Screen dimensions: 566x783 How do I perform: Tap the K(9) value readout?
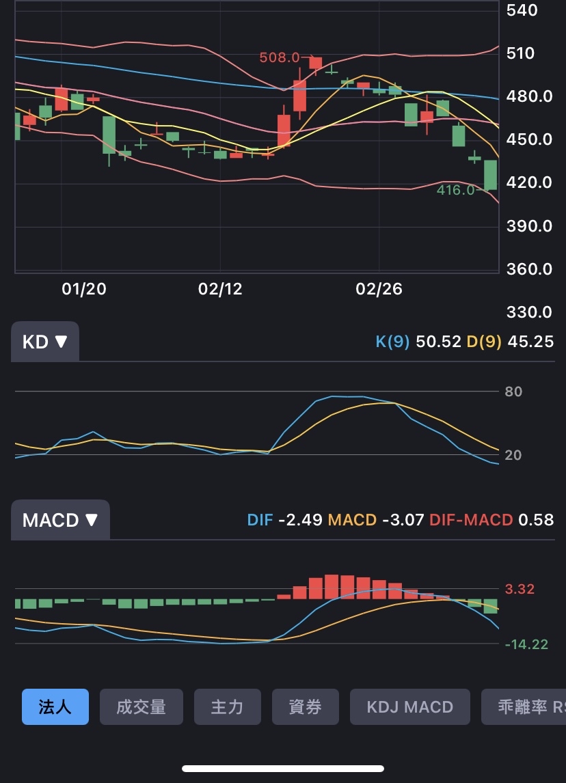tap(418, 342)
